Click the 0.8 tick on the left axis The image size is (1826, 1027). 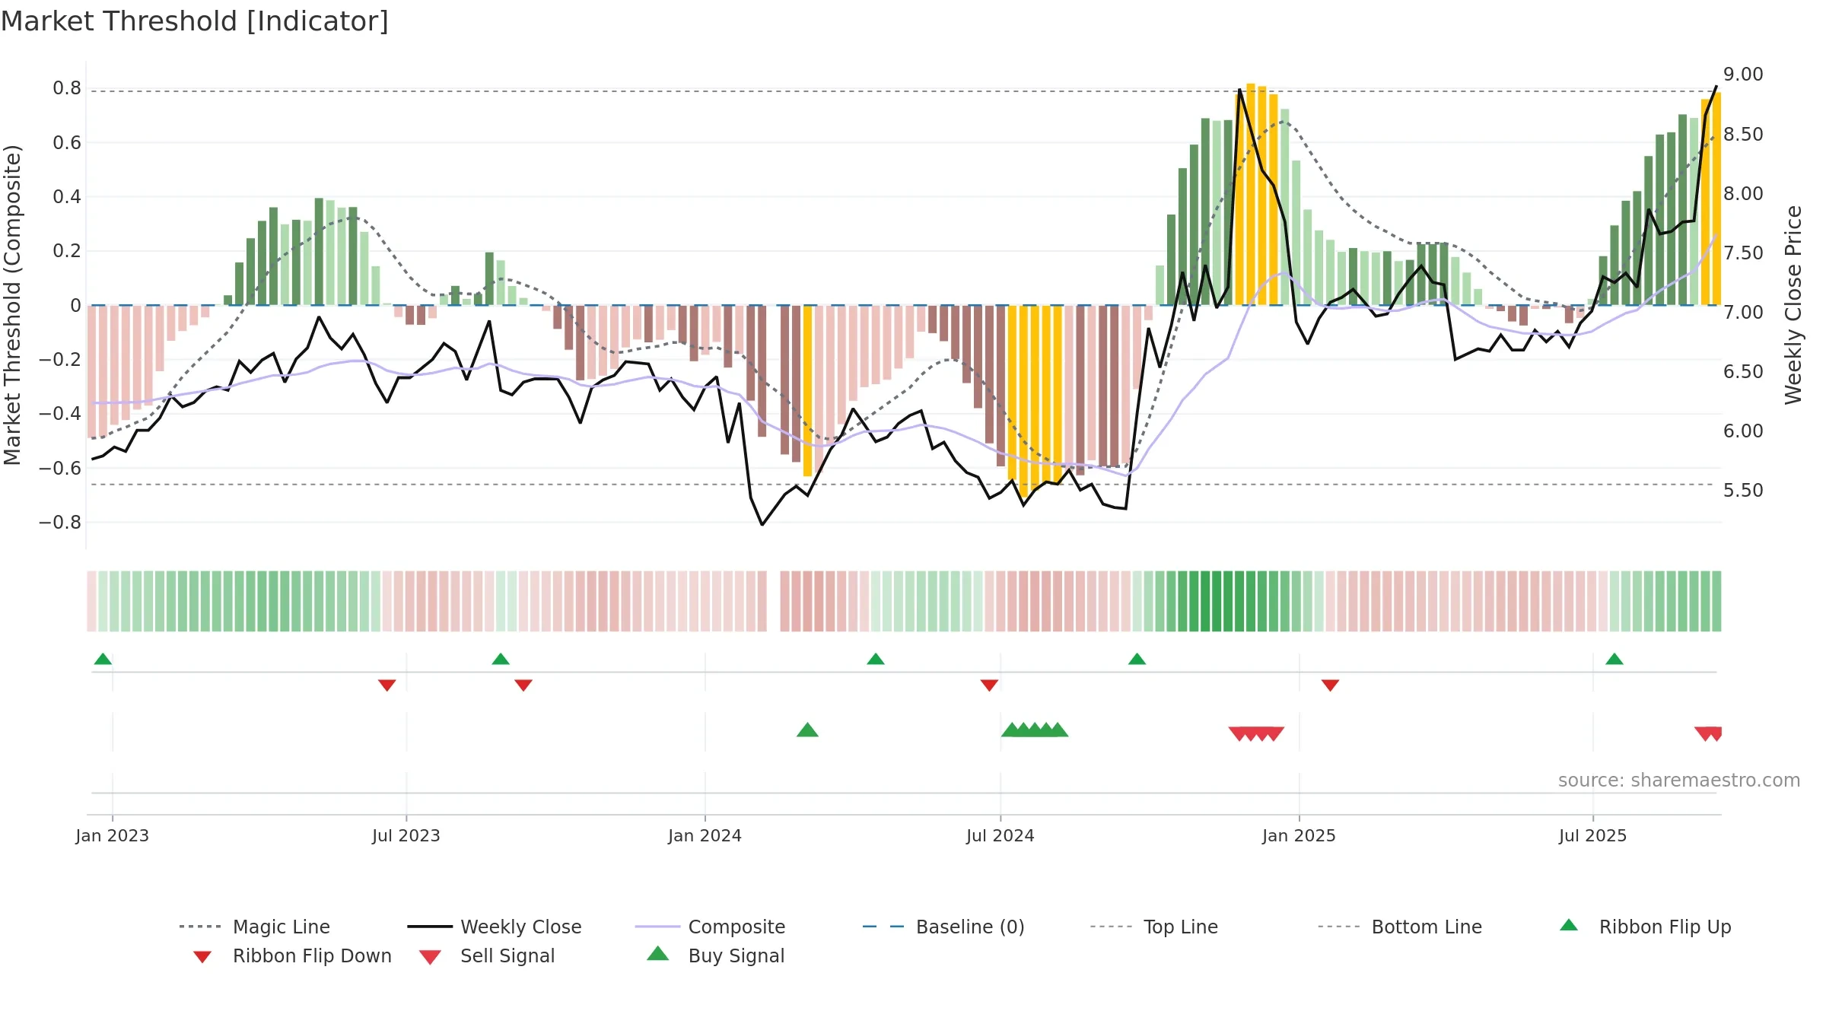[67, 88]
